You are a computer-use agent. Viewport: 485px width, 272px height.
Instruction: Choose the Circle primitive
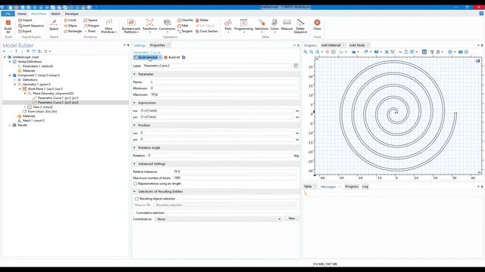coord(70,20)
